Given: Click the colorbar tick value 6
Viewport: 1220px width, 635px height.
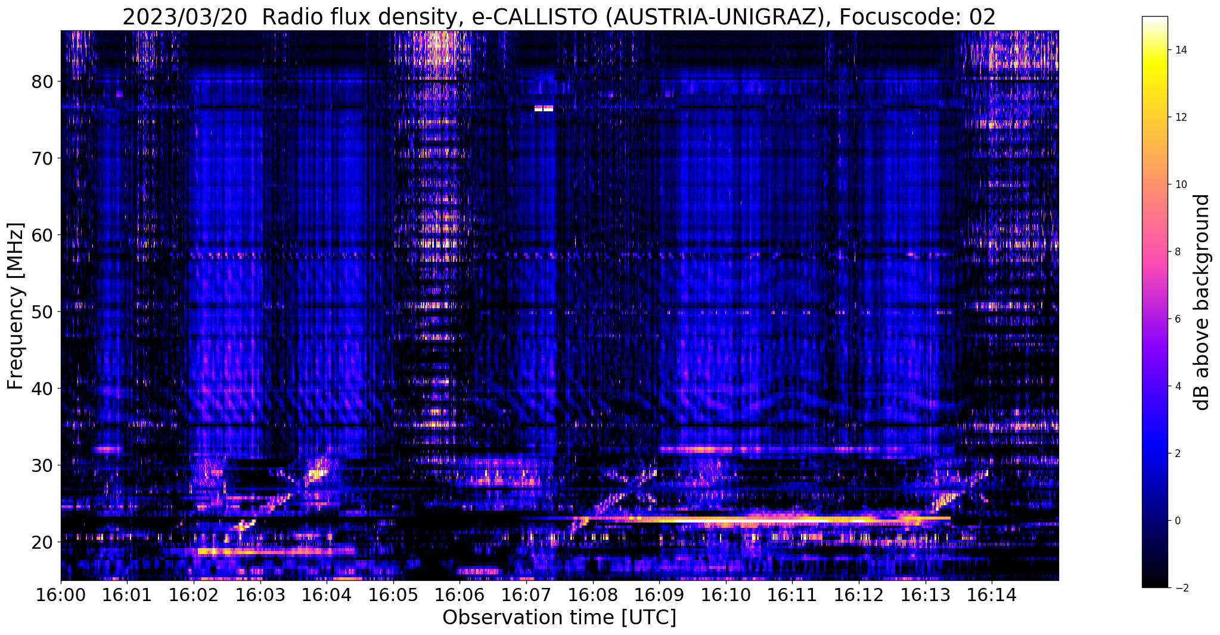Looking at the screenshot, I should [1176, 319].
